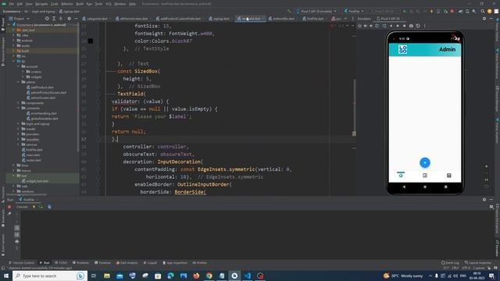Open the Navigate menu
This screenshot has width=500, height=281.
click(41, 4)
